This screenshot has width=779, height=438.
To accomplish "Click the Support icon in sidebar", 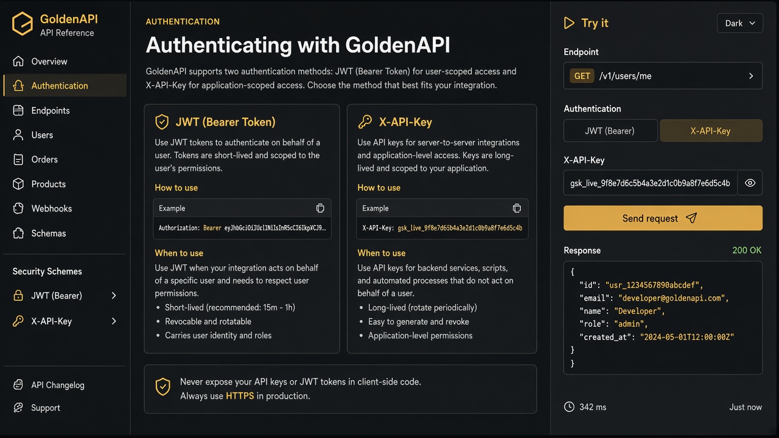I will click(x=19, y=408).
